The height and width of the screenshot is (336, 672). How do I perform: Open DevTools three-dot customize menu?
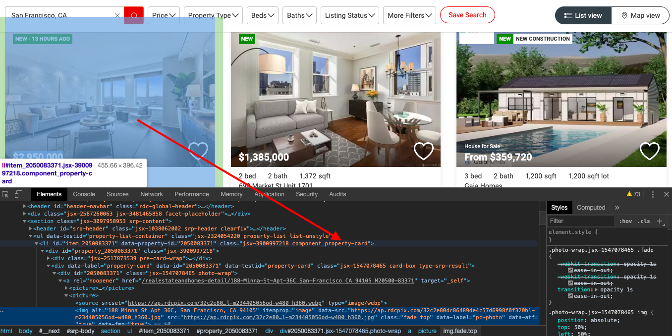click(653, 194)
